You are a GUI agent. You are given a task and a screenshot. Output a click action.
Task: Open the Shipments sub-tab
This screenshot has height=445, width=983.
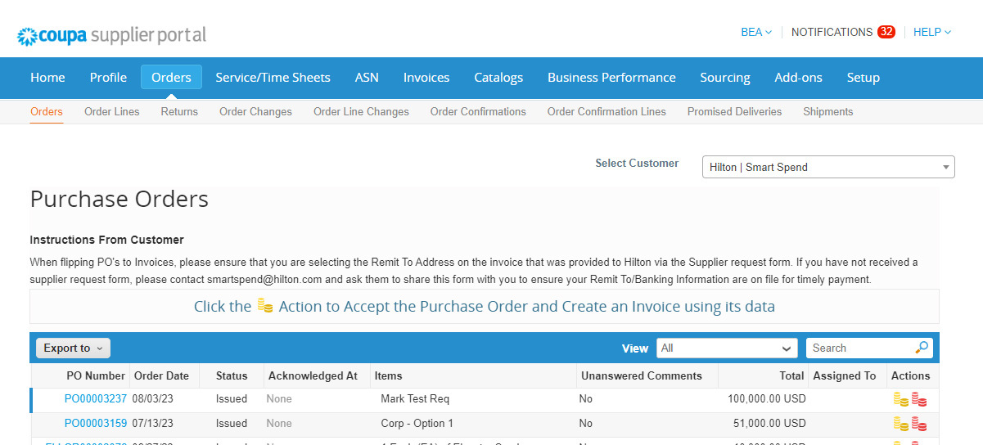tap(827, 111)
